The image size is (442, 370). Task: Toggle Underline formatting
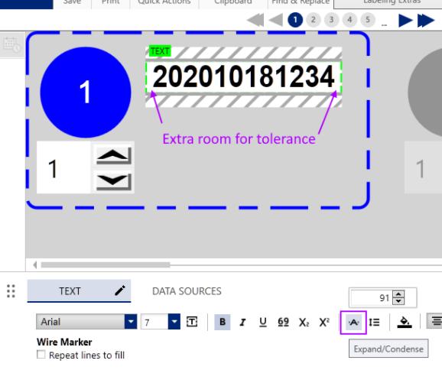[263, 322]
